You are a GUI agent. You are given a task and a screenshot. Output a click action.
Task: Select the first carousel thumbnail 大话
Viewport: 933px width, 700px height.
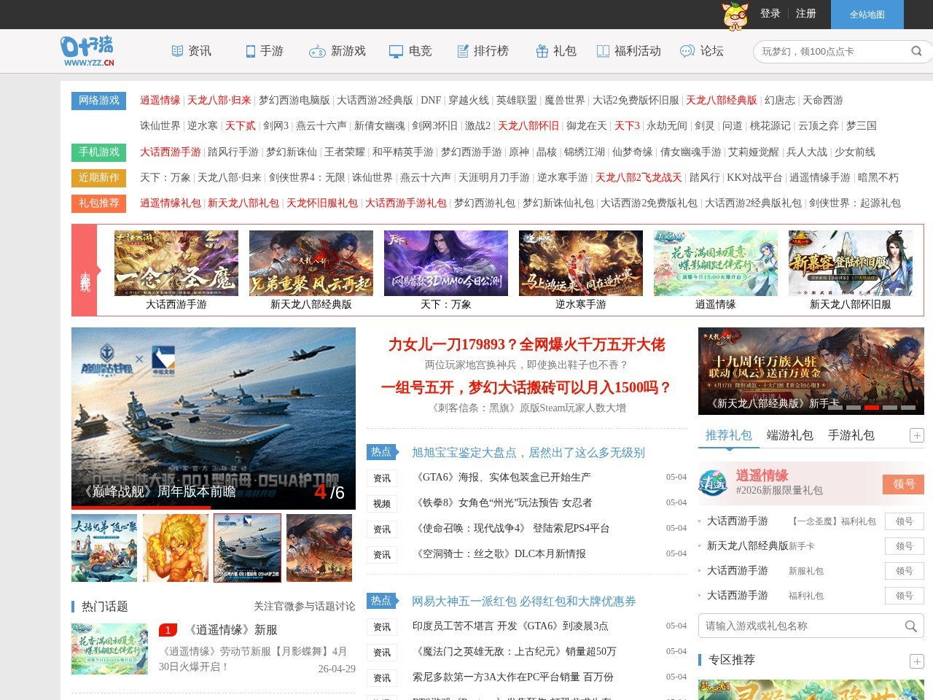[104, 548]
